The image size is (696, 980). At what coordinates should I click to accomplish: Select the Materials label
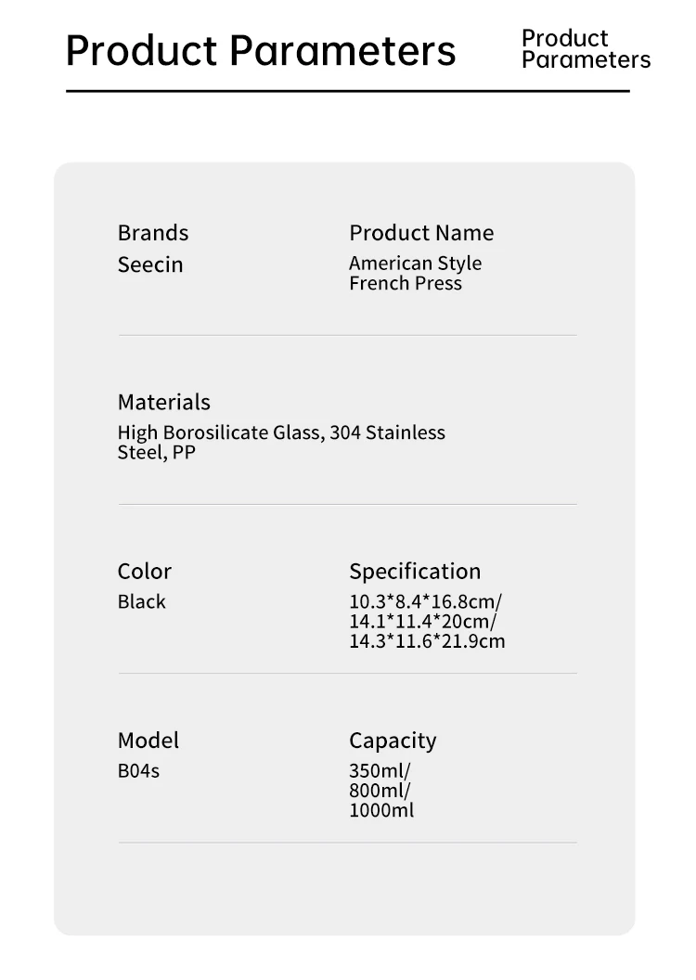coord(164,402)
